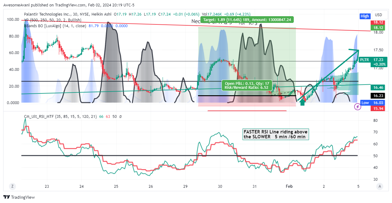Click the FASTER RSI Line text note

(276, 134)
